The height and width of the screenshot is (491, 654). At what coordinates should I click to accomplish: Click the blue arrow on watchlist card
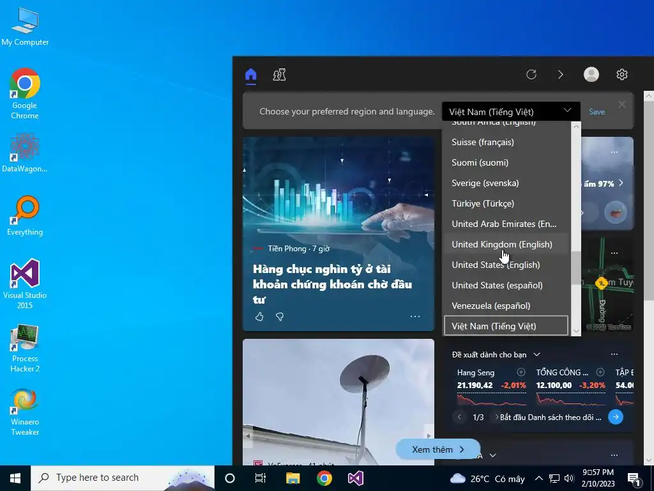point(616,417)
